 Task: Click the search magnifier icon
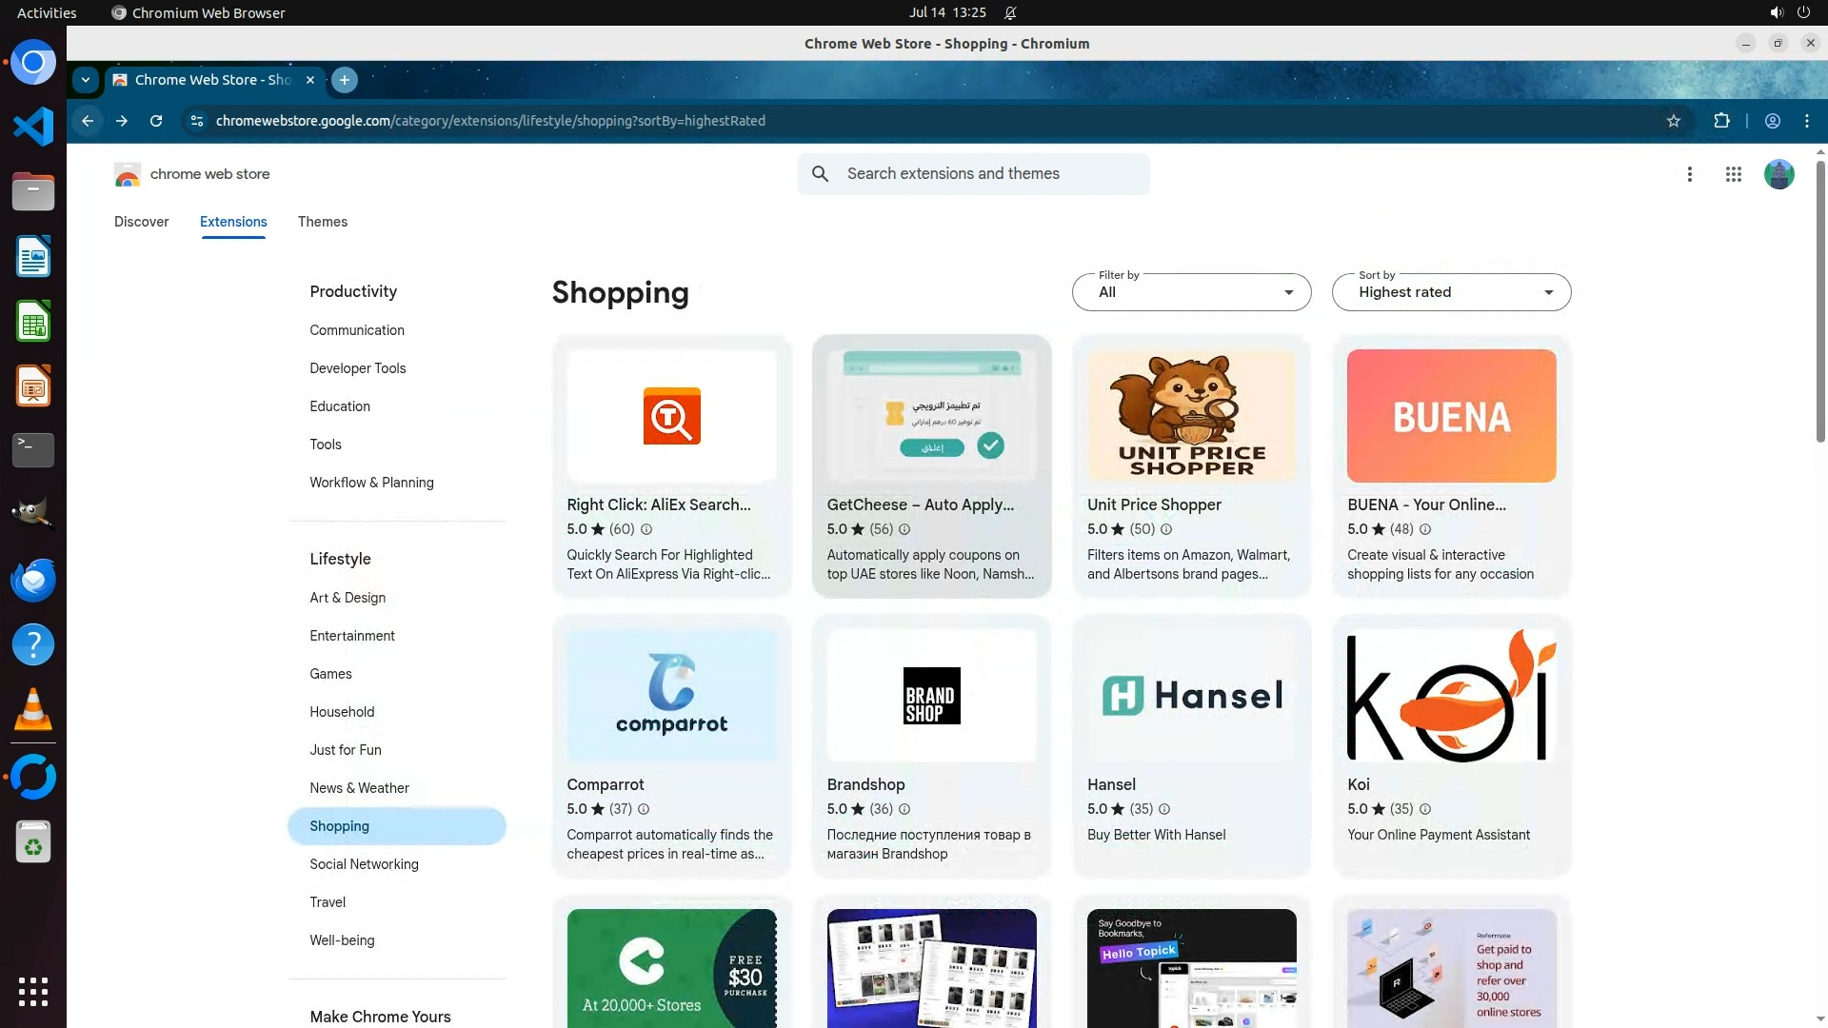click(820, 174)
